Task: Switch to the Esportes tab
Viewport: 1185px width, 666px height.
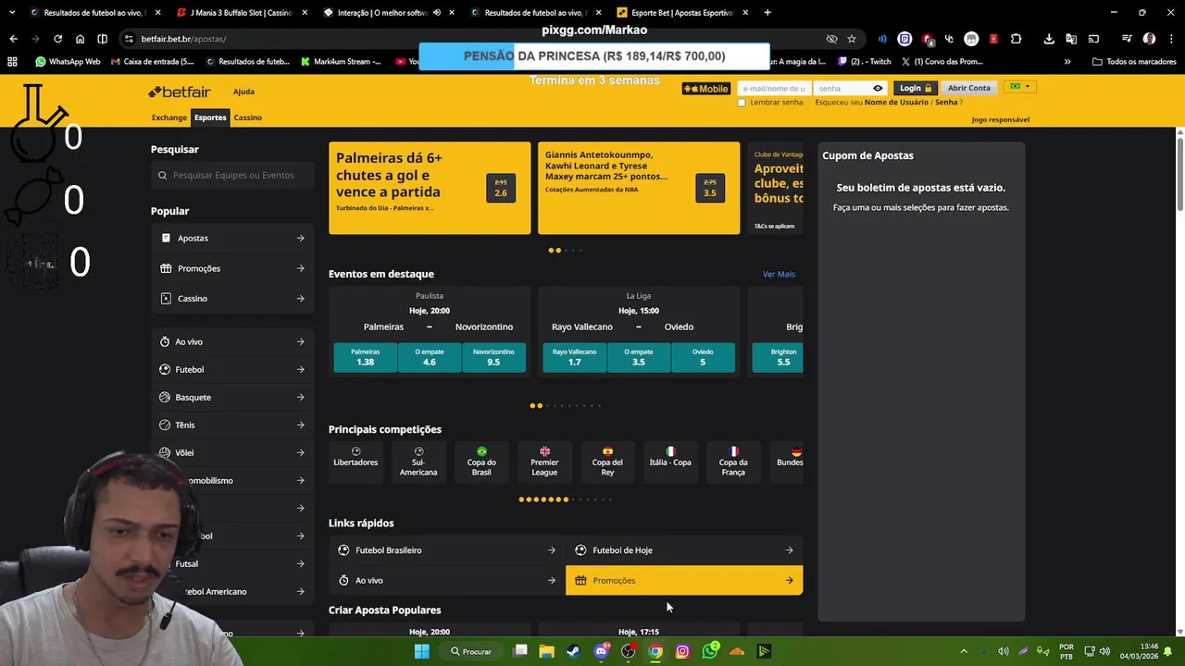Action: tap(210, 117)
